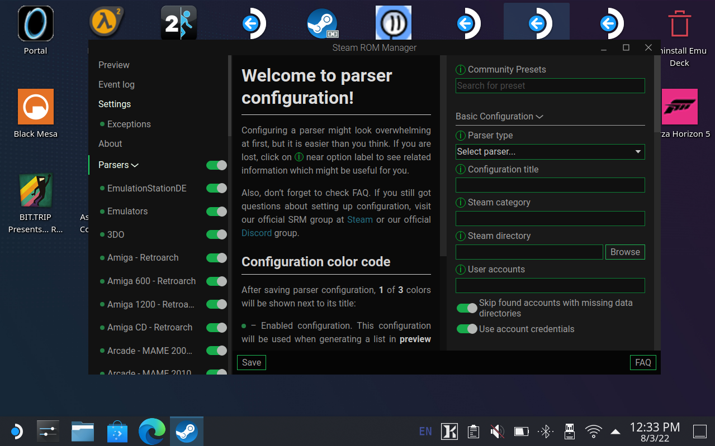
Task: Toggle the Amiga - Retroarch parser switch
Action: 217,258
